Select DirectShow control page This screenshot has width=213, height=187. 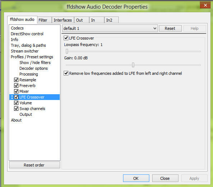(x=27, y=34)
